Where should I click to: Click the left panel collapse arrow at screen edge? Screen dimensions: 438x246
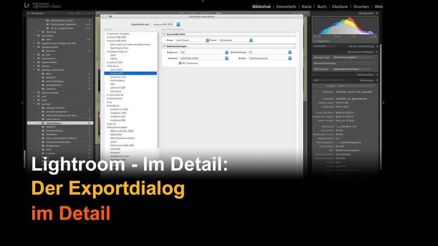(23, 102)
